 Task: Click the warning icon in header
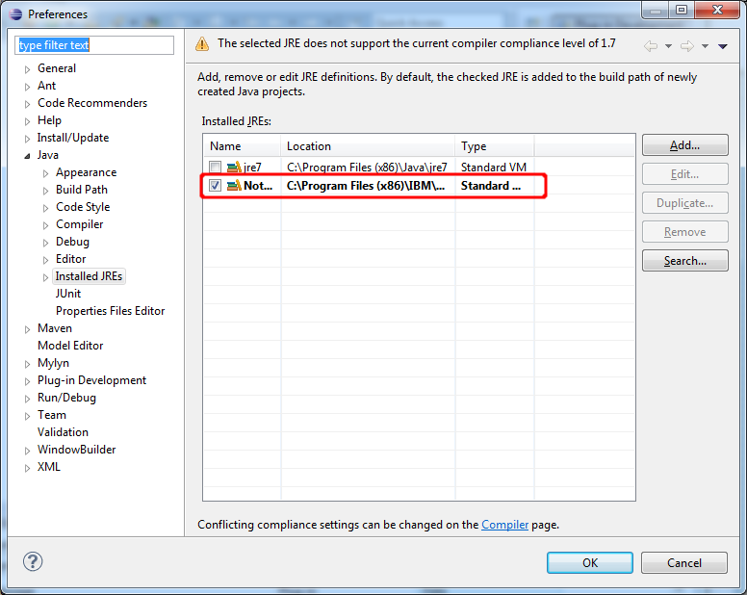(x=202, y=44)
